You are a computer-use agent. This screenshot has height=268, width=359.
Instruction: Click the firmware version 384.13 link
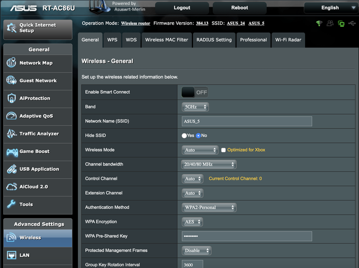(202, 23)
